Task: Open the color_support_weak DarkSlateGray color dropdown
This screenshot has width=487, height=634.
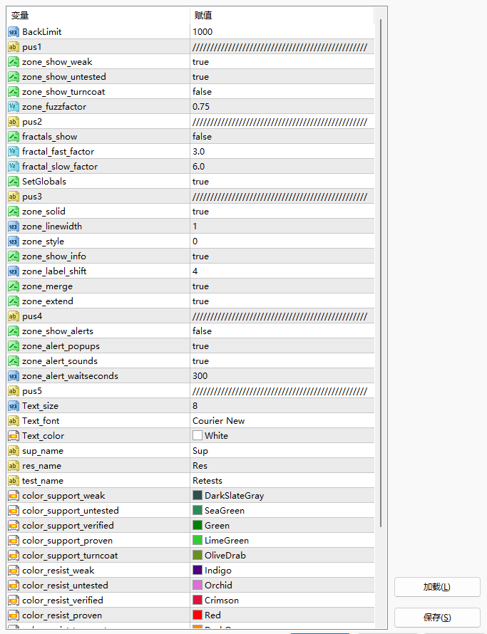Action: click(x=282, y=496)
